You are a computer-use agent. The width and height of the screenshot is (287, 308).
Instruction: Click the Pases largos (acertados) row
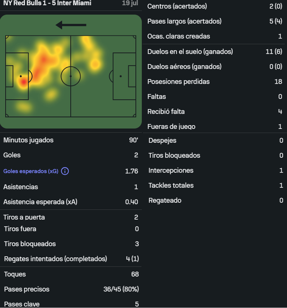coord(215,21)
